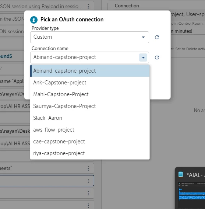The image size is (205, 209).
Task: Select Mahi-Capstone-Project option
Action: (x=90, y=94)
